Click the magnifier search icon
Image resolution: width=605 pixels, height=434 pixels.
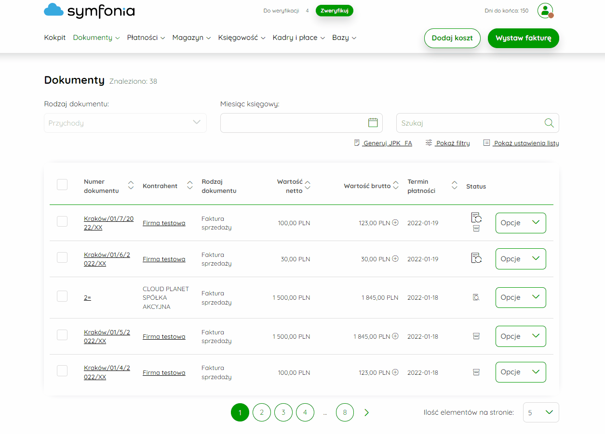[549, 123]
